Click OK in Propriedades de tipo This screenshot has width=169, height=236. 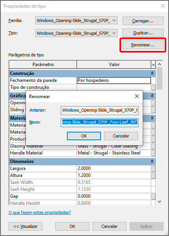point(72,226)
